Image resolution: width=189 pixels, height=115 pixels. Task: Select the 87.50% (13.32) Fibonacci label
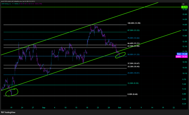(133, 30)
